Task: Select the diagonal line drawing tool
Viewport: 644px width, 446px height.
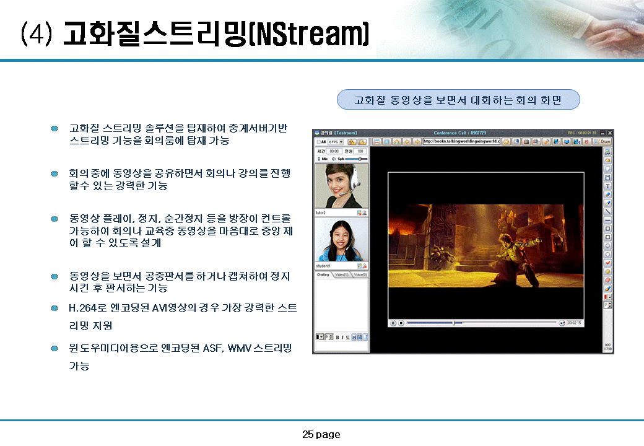Action: click(x=607, y=211)
